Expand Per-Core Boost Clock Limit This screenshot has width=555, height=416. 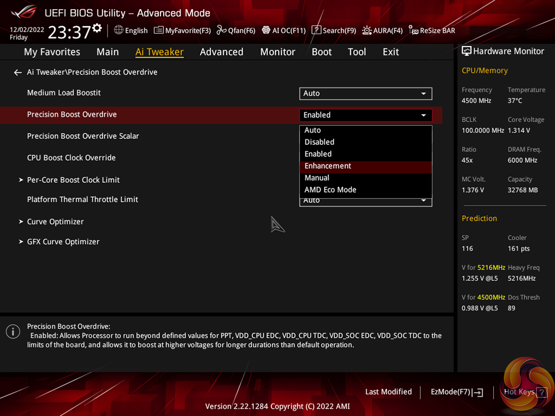[73, 180]
